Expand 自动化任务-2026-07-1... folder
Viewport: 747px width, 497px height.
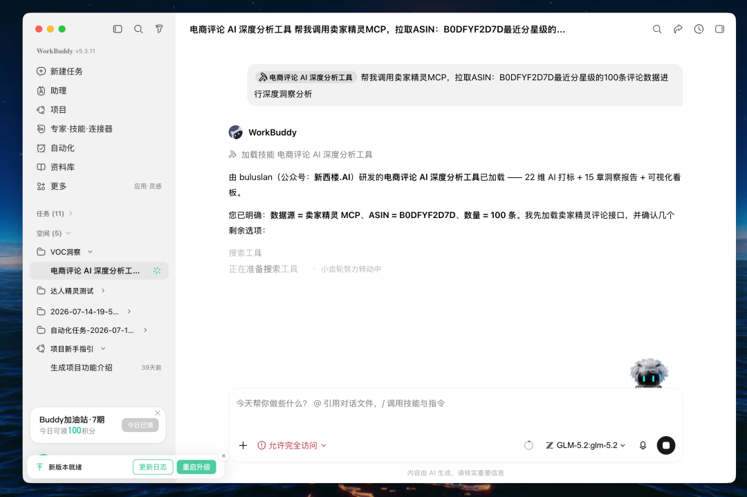pyautogui.click(x=145, y=330)
